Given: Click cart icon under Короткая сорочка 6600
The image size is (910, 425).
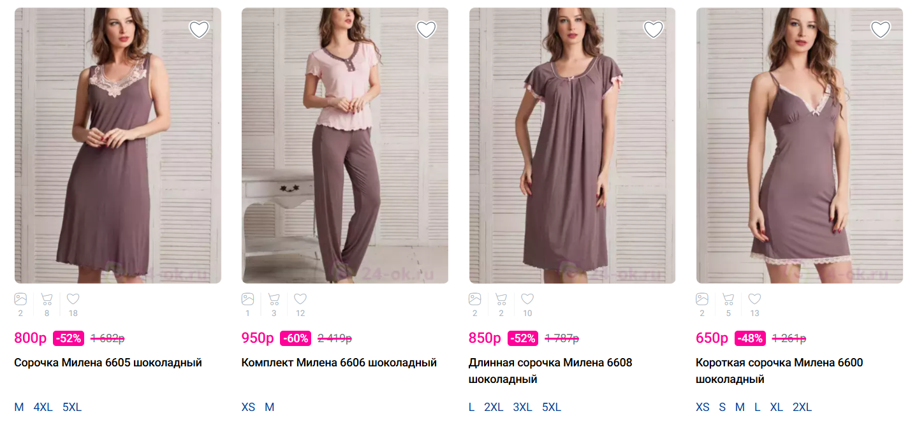Looking at the screenshot, I should pyautogui.click(x=728, y=299).
